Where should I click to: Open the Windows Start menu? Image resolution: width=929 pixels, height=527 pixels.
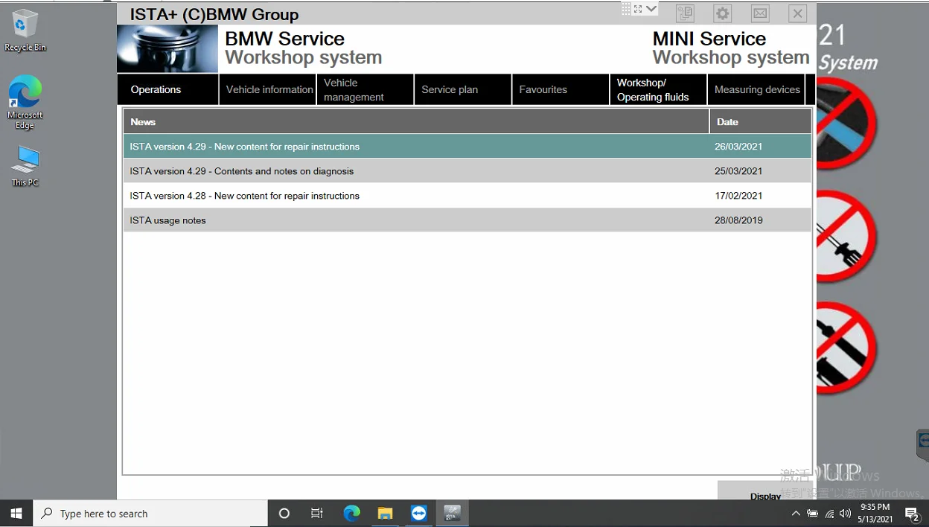[16, 514]
